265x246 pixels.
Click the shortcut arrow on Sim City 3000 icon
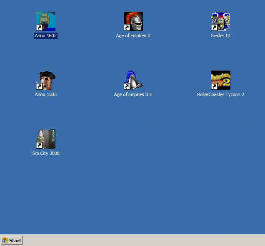click(39, 145)
